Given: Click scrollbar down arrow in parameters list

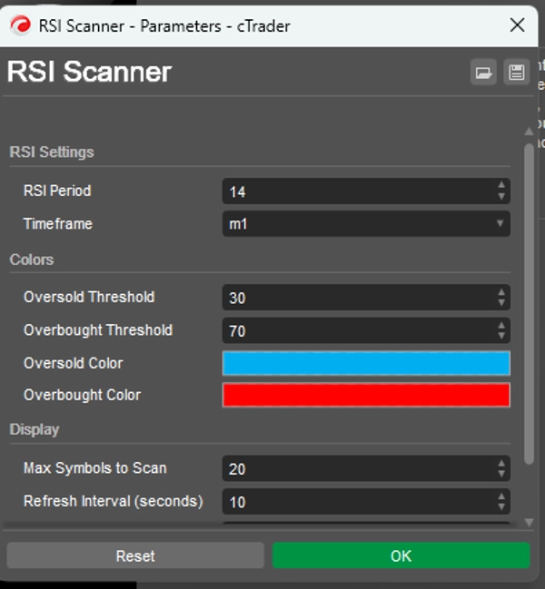Looking at the screenshot, I should (529, 523).
